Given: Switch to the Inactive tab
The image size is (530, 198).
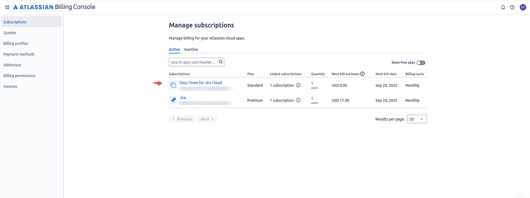Looking at the screenshot, I should pos(191,49).
